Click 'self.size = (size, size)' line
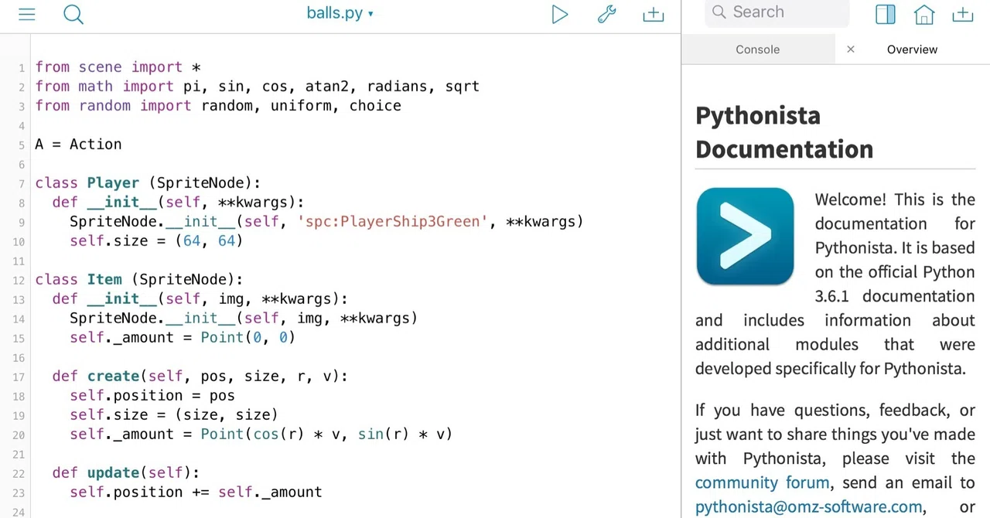The height and width of the screenshot is (518, 990). click(x=174, y=415)
